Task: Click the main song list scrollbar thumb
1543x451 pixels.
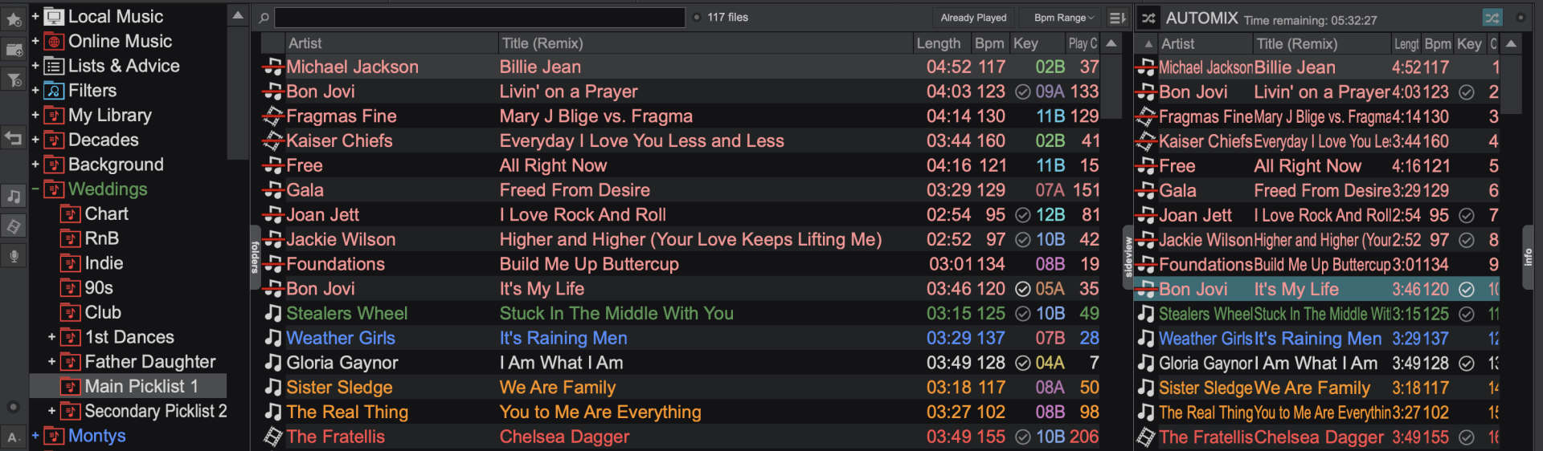Action: [x=1111, y=86]
